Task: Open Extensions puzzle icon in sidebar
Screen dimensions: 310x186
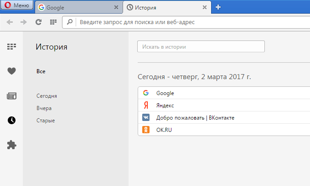Action: tap(12, 145)
